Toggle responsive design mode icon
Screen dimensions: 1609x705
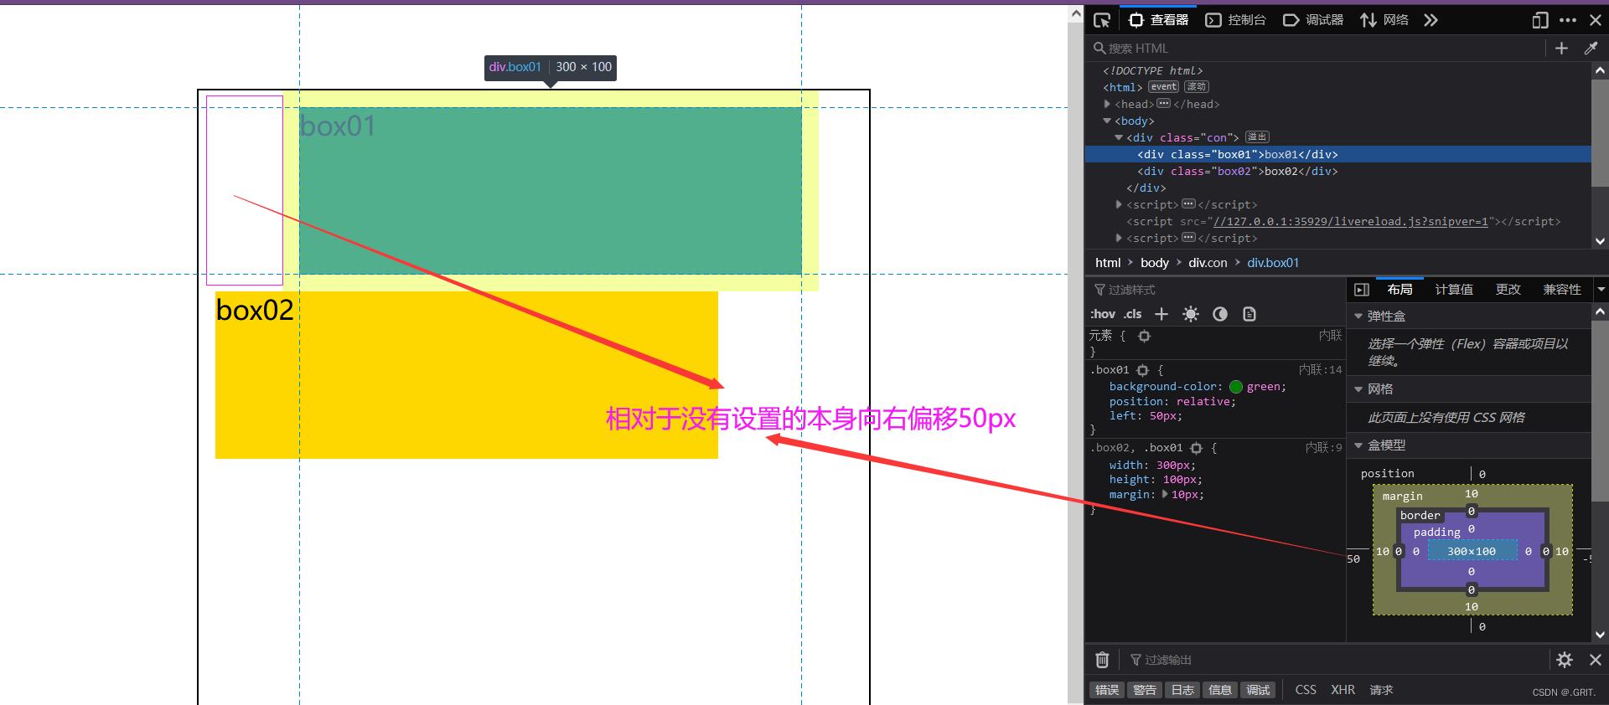point(1540,20)
